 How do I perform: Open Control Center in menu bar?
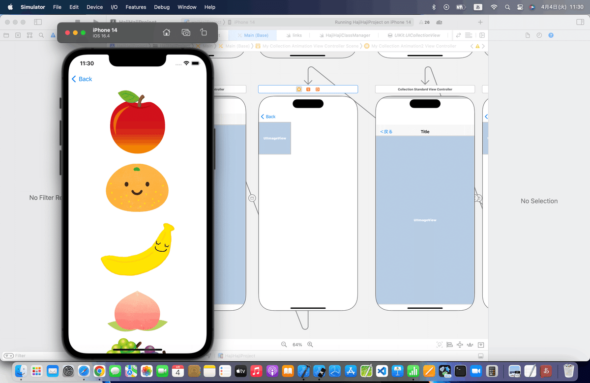tap(520, 7)
